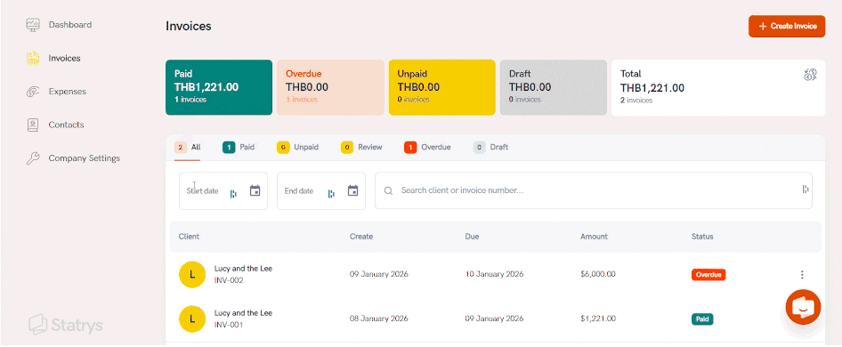Switch to the Review tab
Screen dimensions: 842x347
pos(362,147)
